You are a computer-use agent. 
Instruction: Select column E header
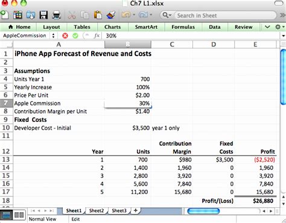pos(255,45)
